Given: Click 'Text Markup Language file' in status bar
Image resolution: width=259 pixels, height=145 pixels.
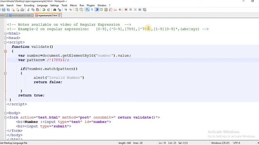Looking at the screenshot, I should click(13, 143).
